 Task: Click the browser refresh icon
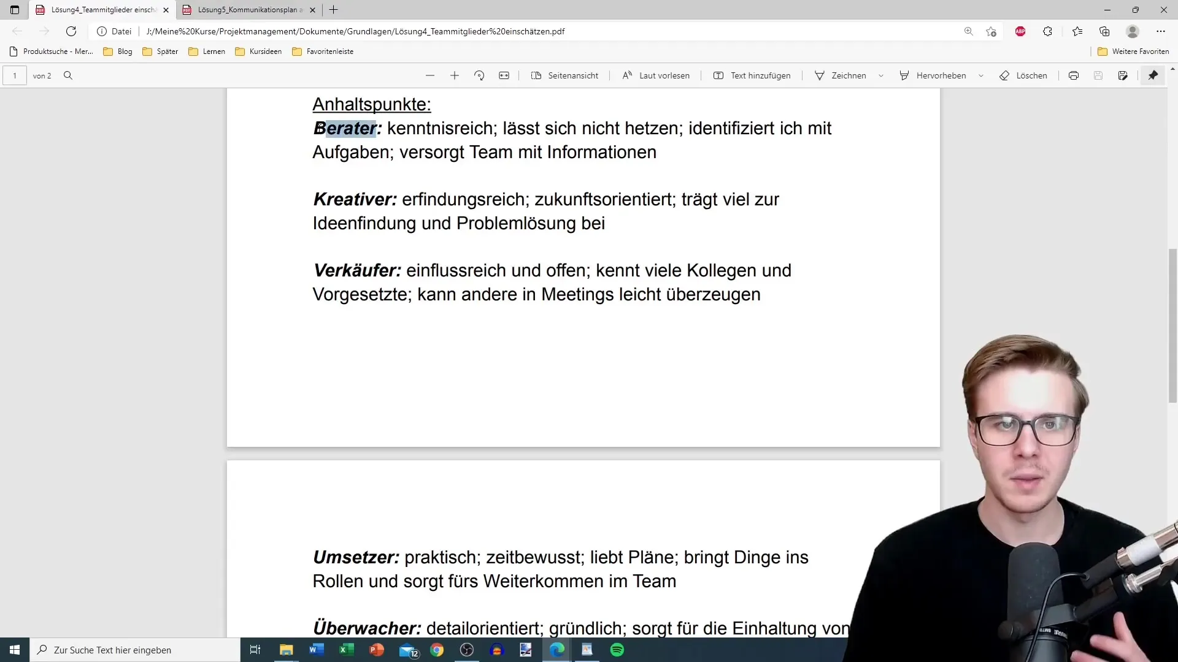[71, 31]
